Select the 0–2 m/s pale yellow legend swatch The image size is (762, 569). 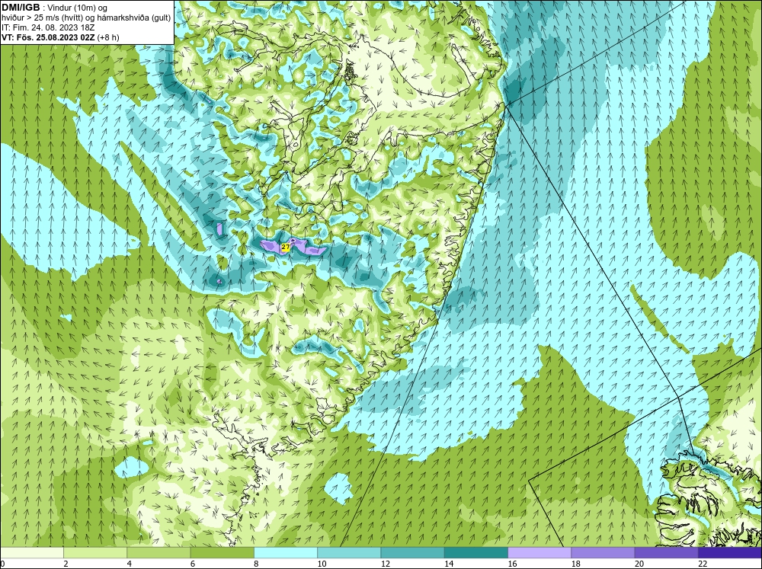(x=31, y=552)
